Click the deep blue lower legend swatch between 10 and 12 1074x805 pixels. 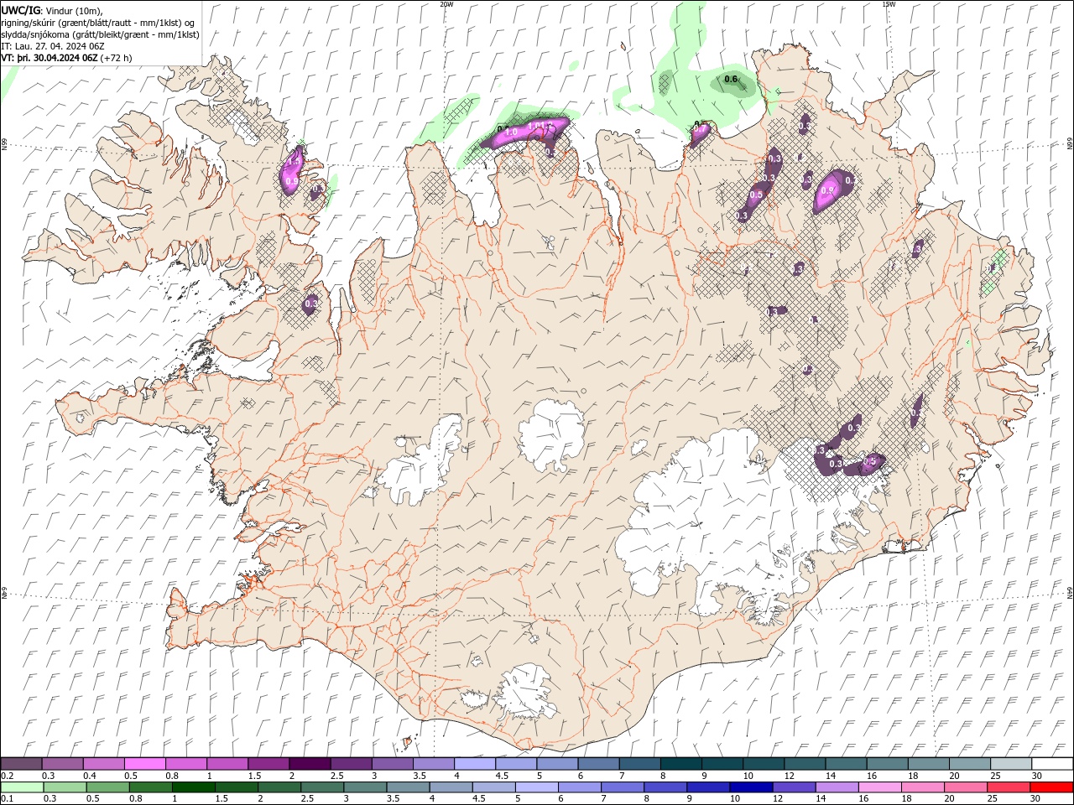coord(750,787)
